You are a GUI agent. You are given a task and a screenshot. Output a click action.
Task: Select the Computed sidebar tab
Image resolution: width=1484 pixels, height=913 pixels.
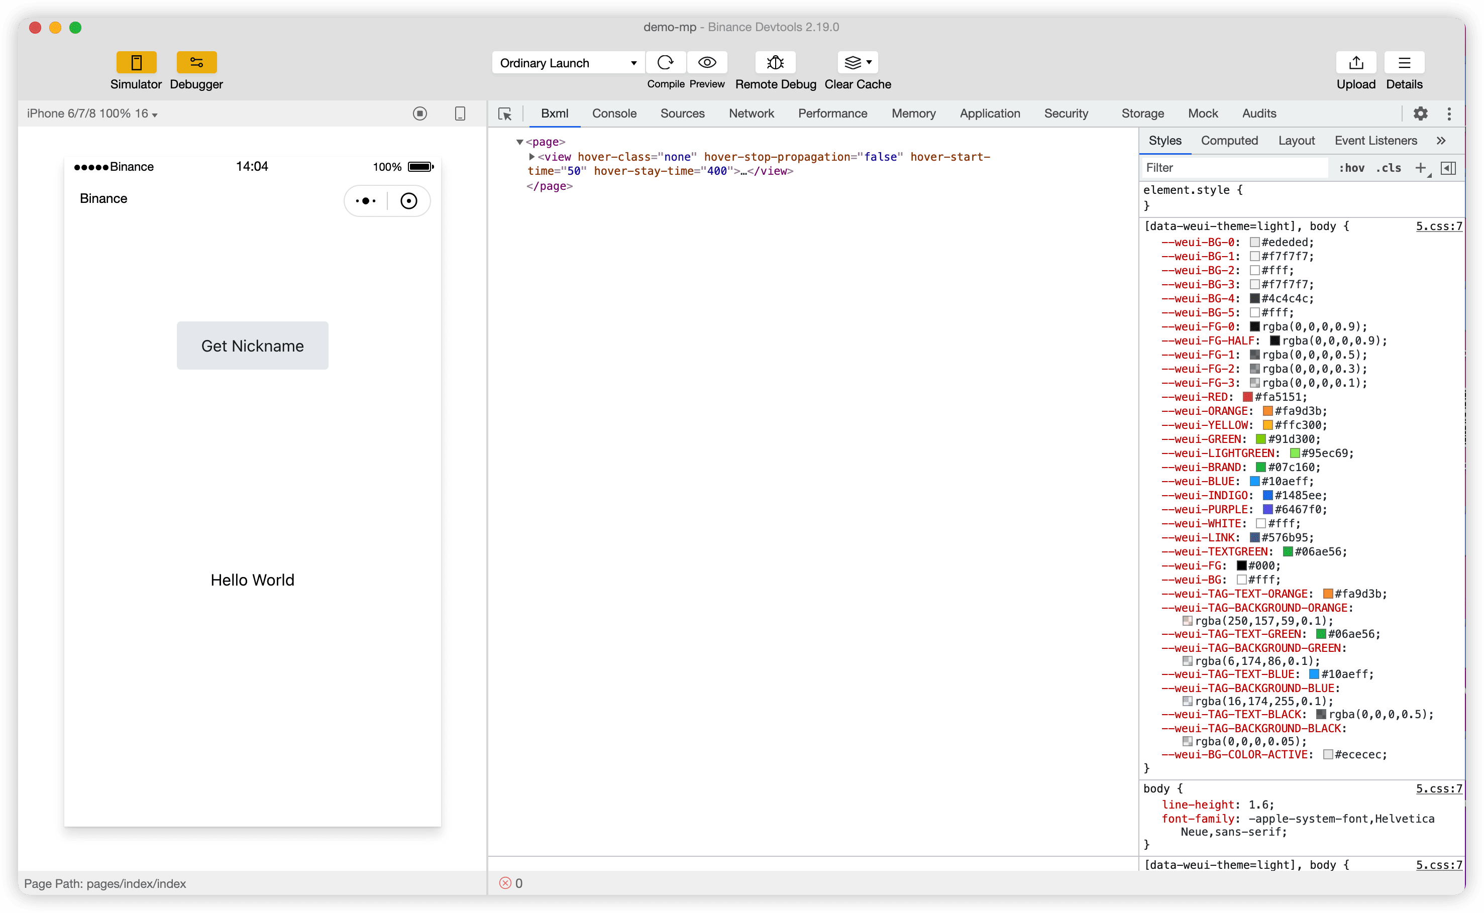coord(1229,141)
